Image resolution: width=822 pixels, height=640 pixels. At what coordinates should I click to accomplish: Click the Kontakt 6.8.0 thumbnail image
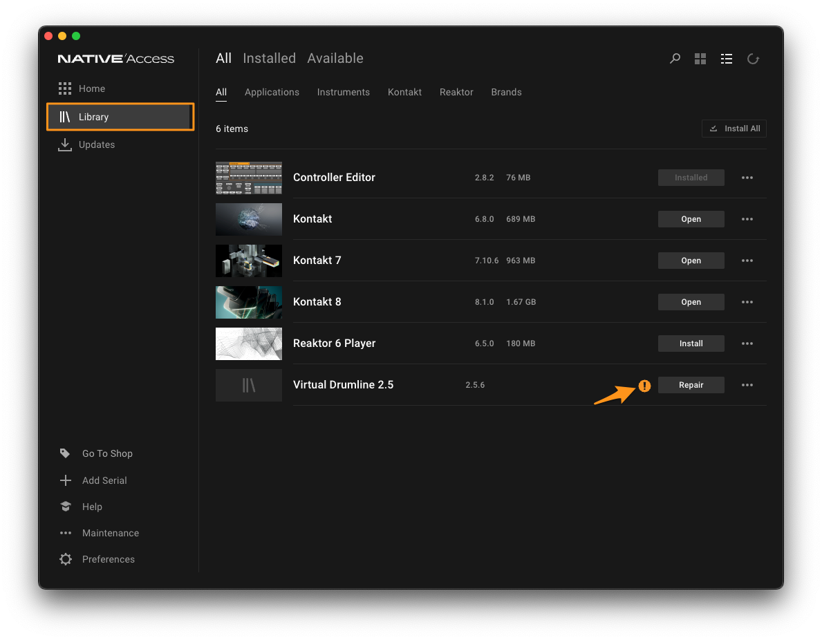point(249,219)
